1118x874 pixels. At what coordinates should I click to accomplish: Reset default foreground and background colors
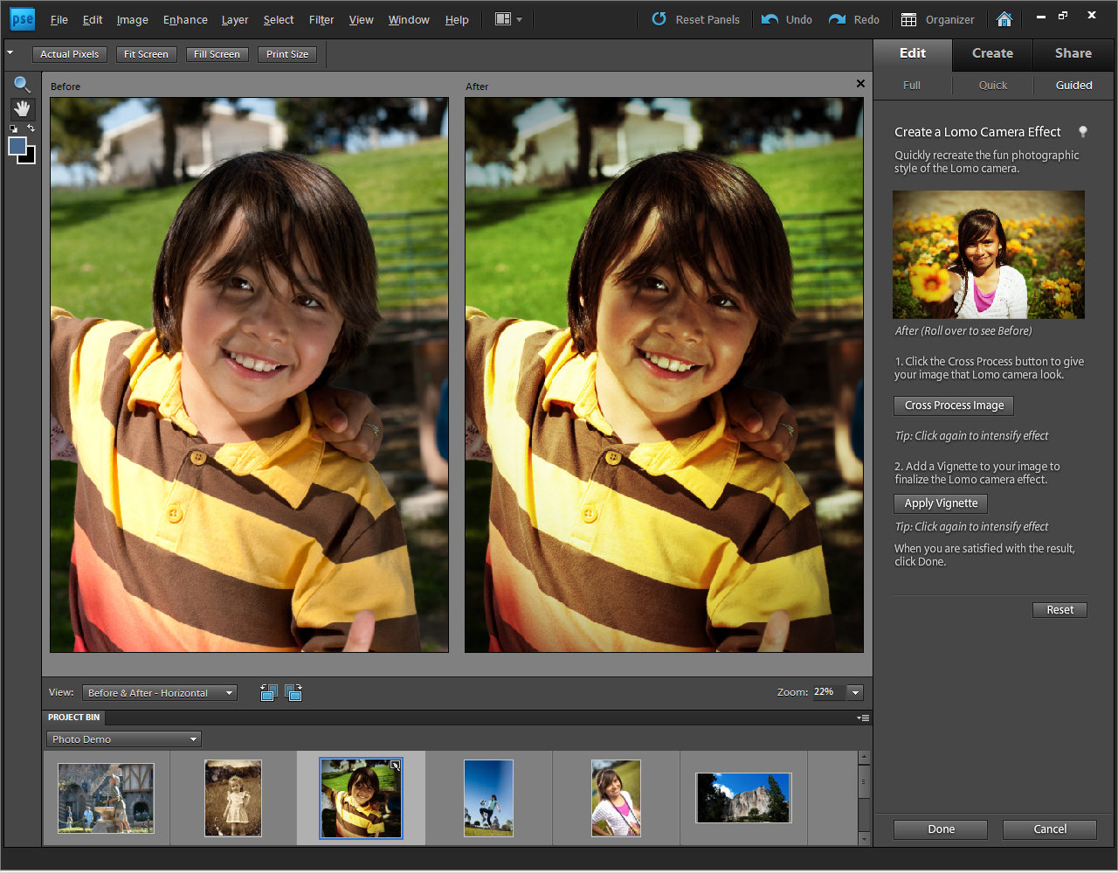[12, 128]
